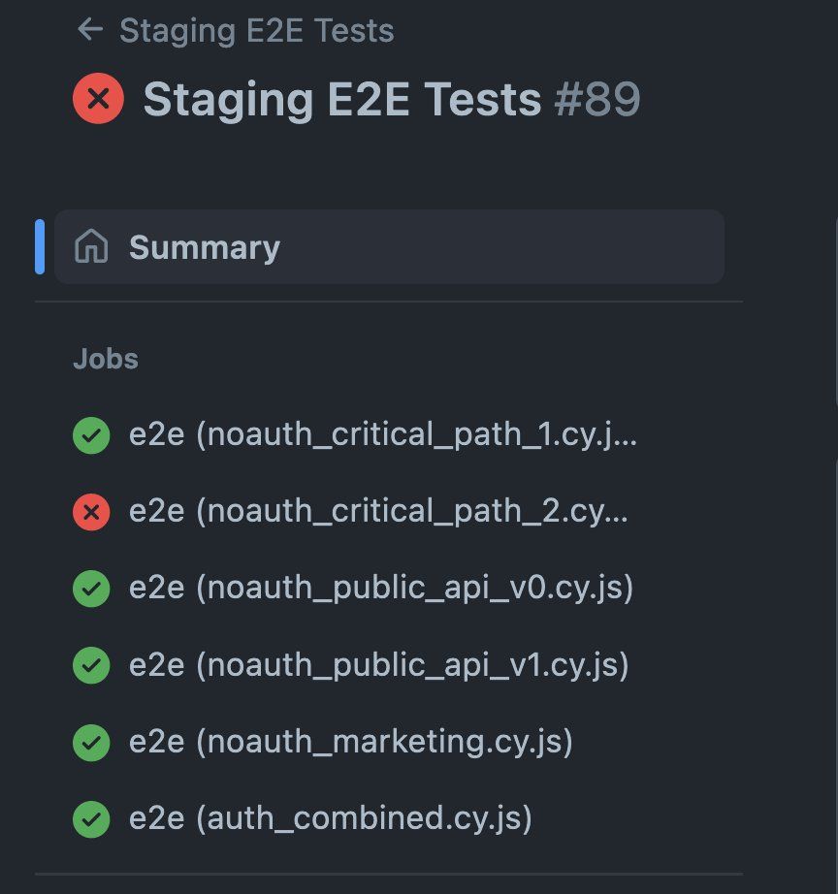Screen dimensions: 838x894
Task: Click green check icon for noauth_public_api_v1 job
Action: tap(91, 665)
